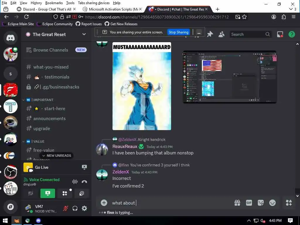Open Browse Channels
300x225 pixels.
click(x=56, y=50)
